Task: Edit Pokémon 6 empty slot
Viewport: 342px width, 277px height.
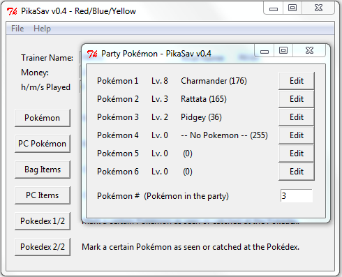Action: (297, 172)
